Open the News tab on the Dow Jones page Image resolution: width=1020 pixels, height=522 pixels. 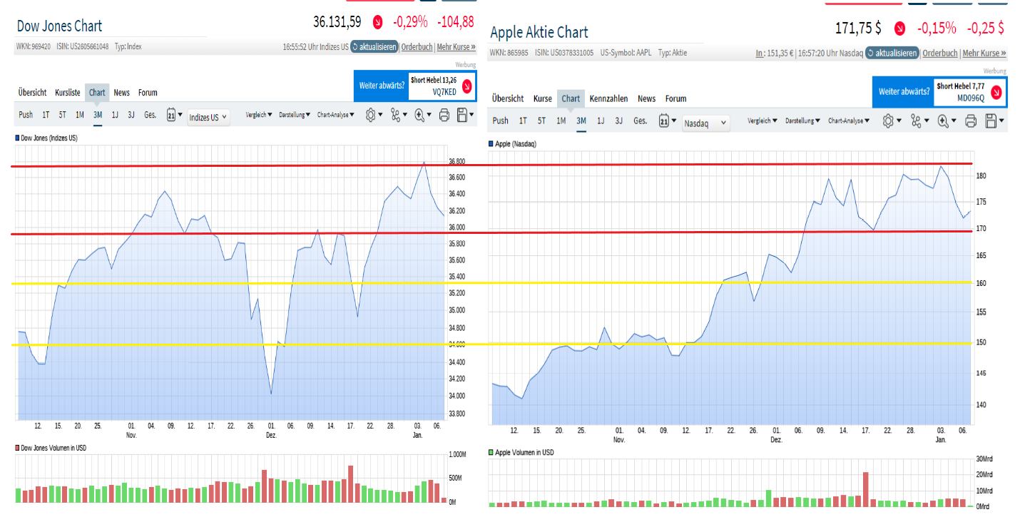click(x=121, y=92)
